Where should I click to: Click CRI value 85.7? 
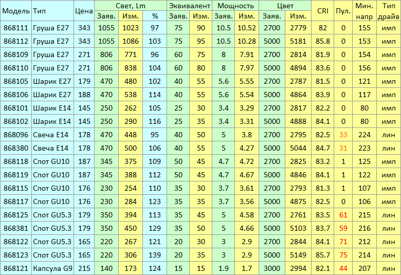[x=323, y=255]
